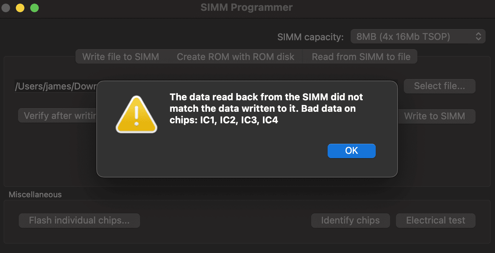The image size is (495, 253).
Task: Click the Miscellaneous section label
Action: pyautogui.click(x=35, y=194)
